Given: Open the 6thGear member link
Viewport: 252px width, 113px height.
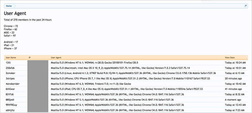Looking at the screenshot, I should coord(10,89).
